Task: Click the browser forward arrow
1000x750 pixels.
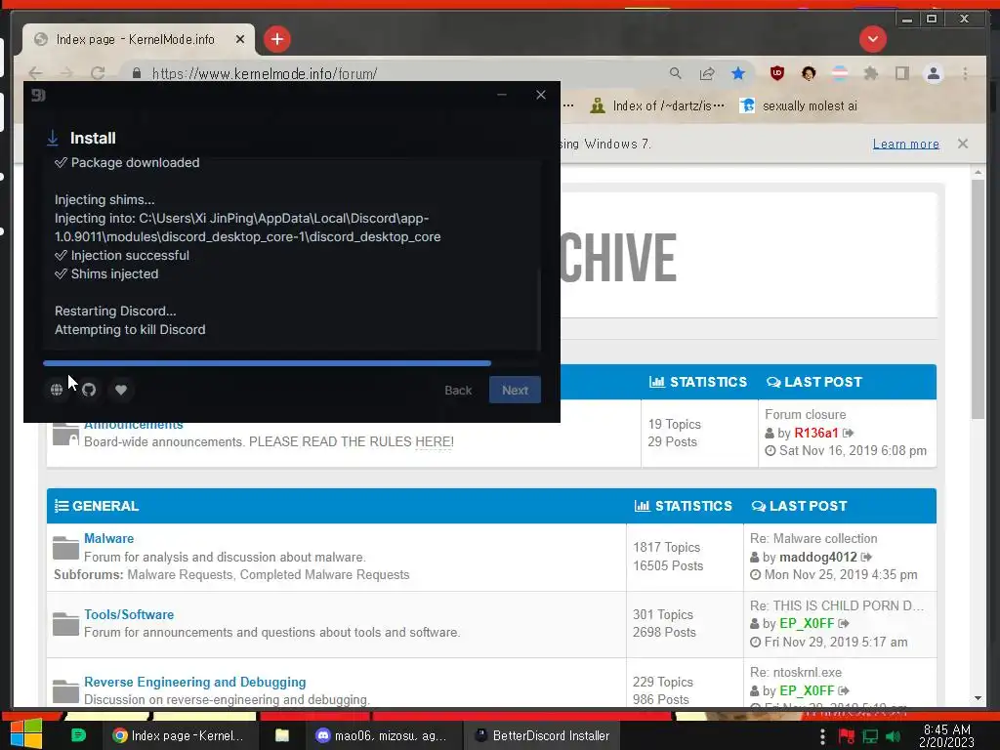Action: (x=67, y=73)
